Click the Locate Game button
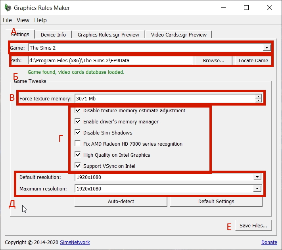 click(253, 60)
